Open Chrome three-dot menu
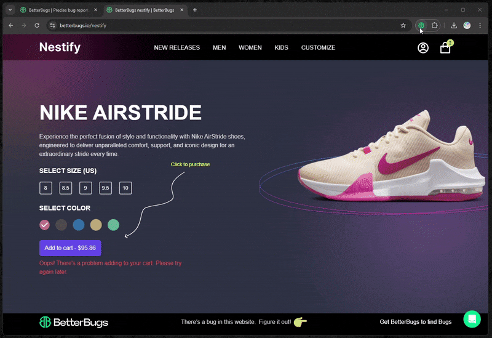The image size is (492, 338). coord(480,25)
